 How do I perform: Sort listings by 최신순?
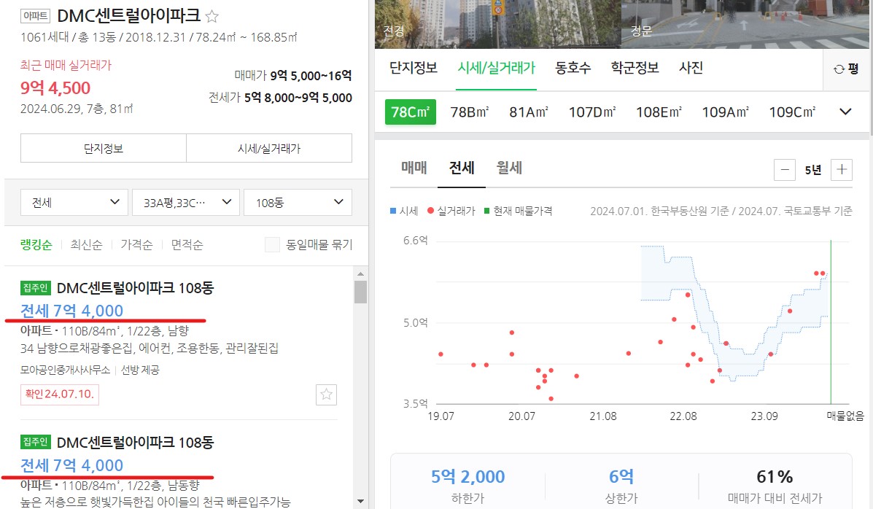coord(86,244)
